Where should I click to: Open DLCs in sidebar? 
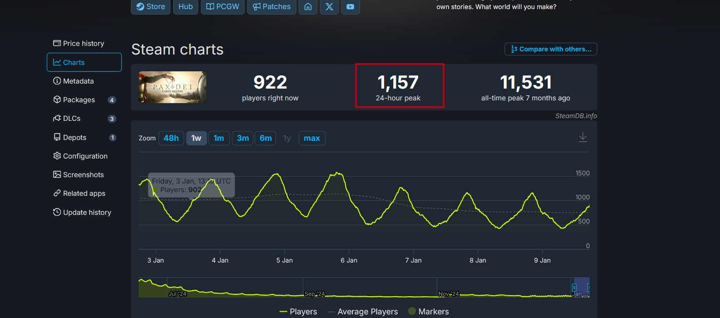84,119
